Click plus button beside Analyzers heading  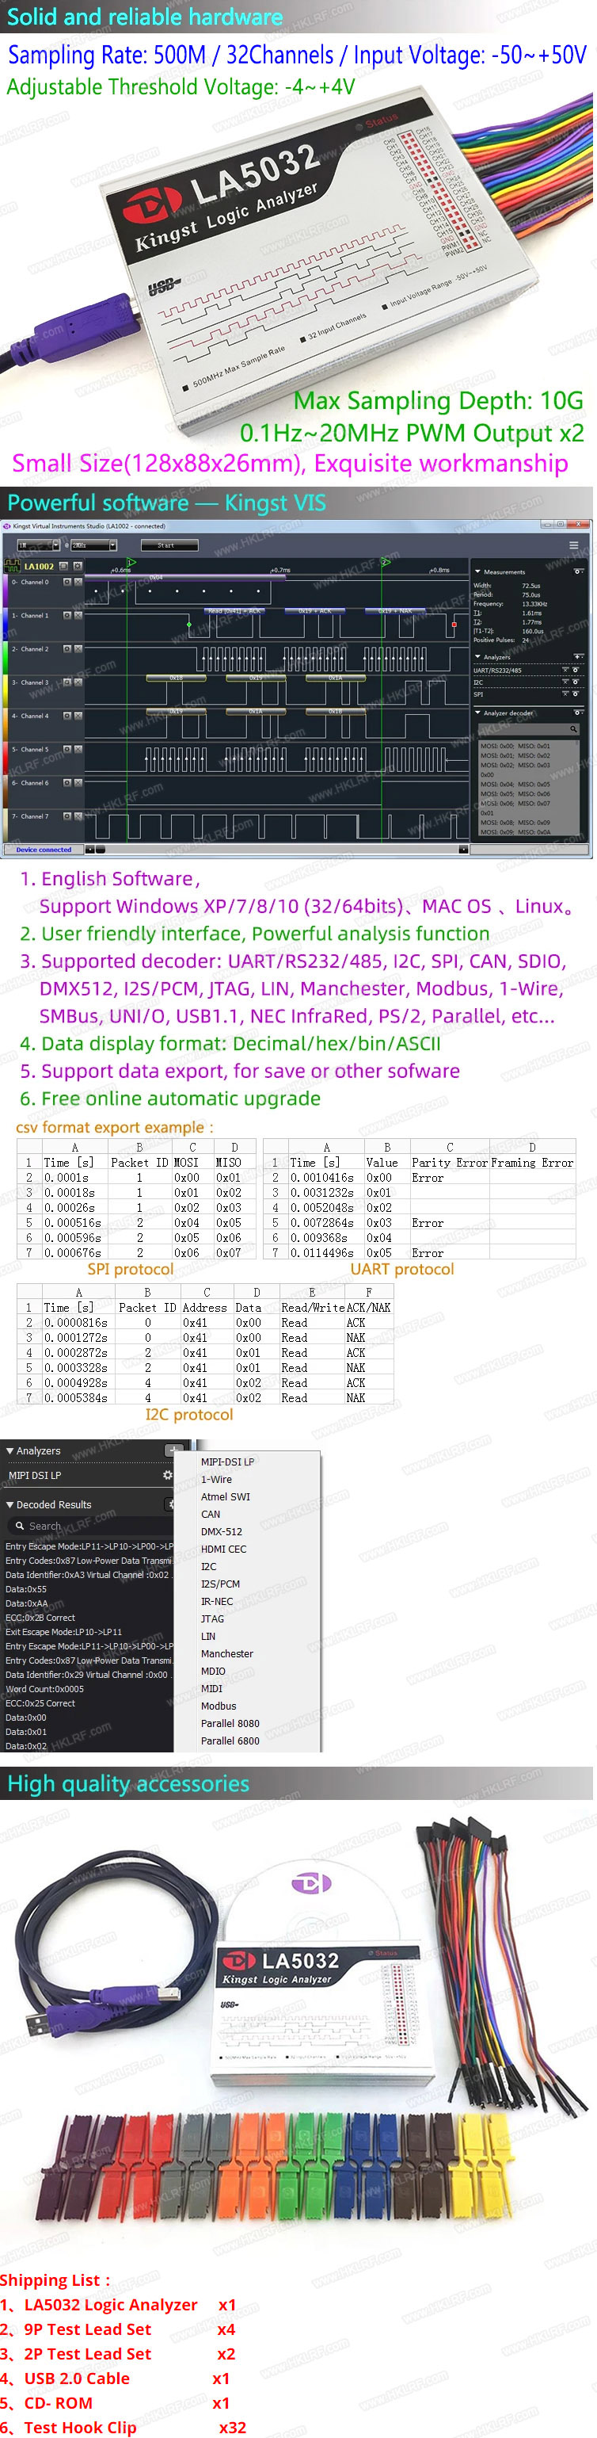pyautogui.click(x=173, y=1450)
